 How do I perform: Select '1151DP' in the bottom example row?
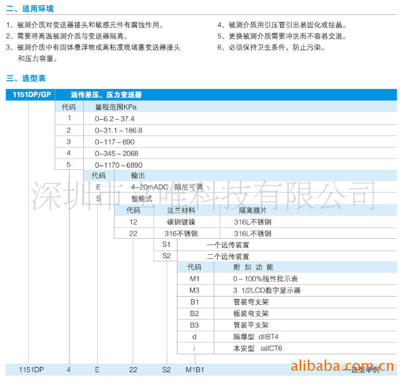click(31, 370)
